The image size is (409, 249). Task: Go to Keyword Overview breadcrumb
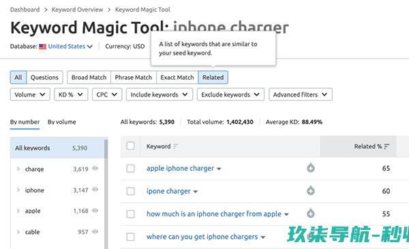click(x=77, y=10)
